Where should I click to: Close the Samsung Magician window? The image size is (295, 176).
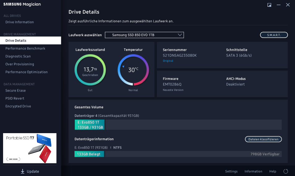[x=288, y=5]
